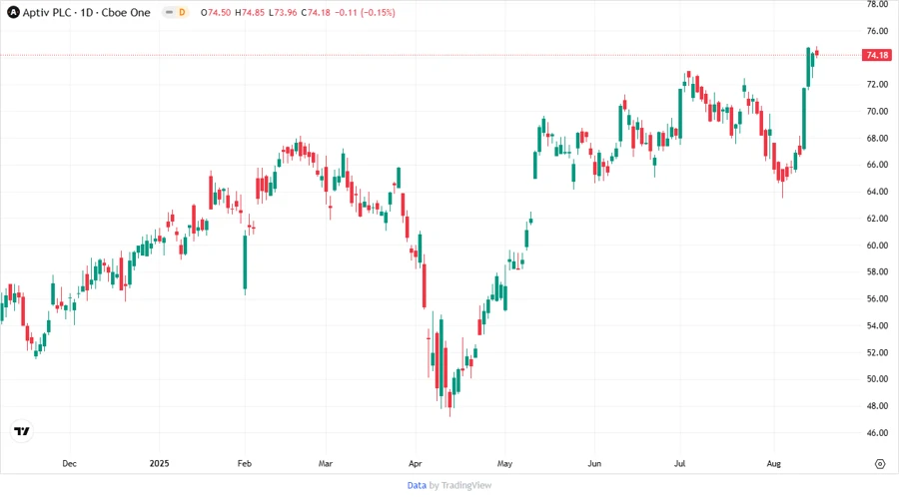Click the 72.00 price axis label
The width and height of the screenshot is (899, 497).
pyautogui.click(x=877, y=84)
